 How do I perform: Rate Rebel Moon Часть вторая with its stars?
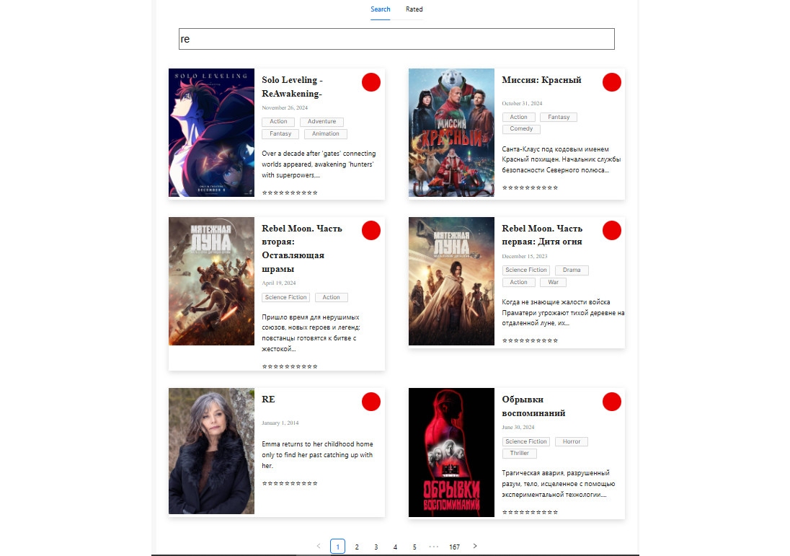(290, 366)
